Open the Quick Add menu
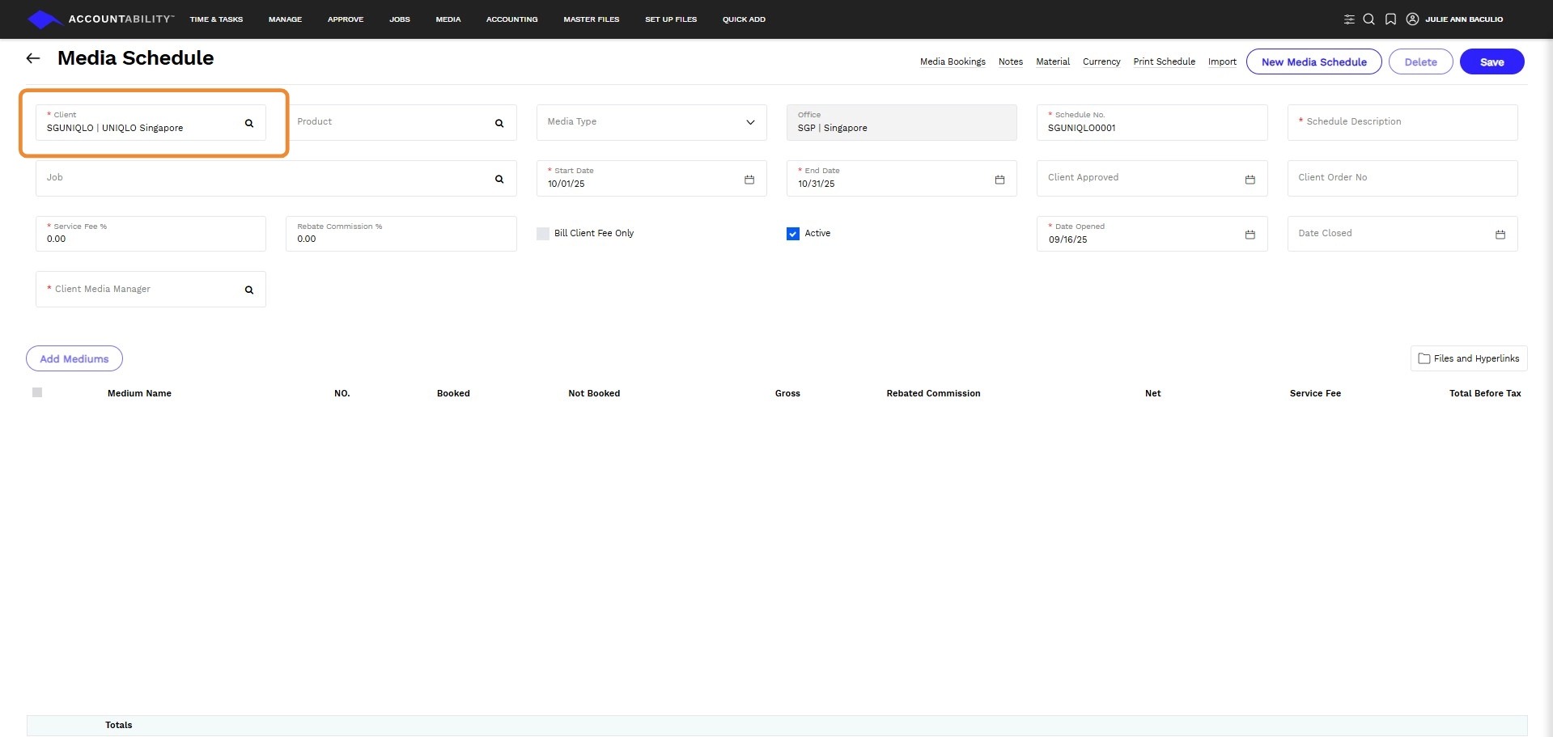 coord(744,19)
